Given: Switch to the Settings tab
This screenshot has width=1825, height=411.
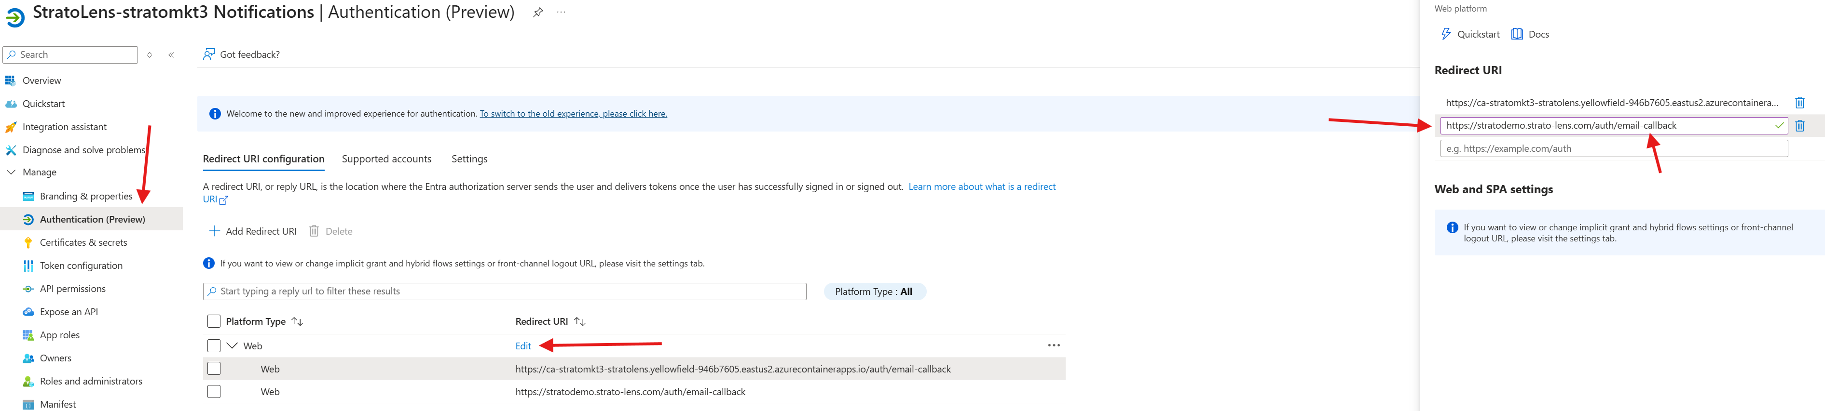Looking at the screenshot, I should point(469,159).
